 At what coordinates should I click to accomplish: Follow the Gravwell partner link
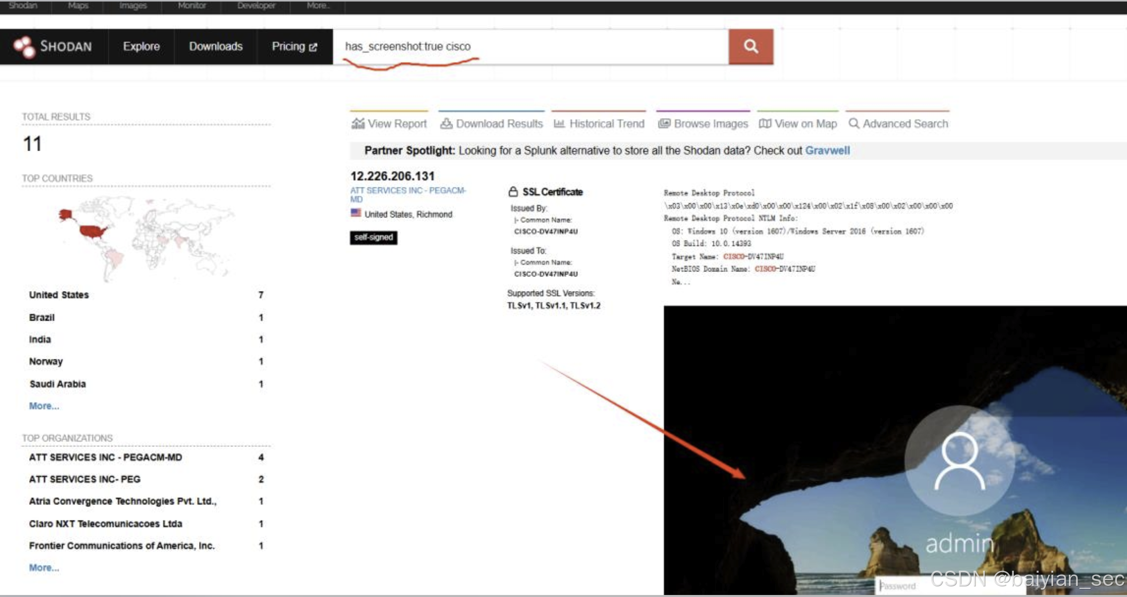827,151
